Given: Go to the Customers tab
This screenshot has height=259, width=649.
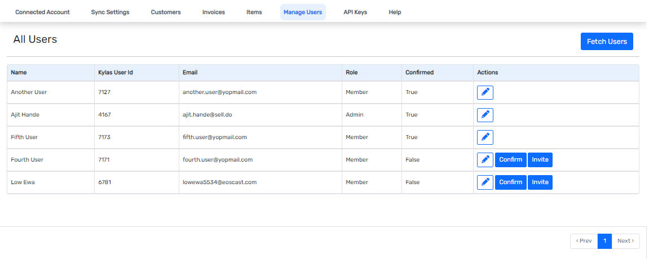Looking at the screenshot, I should pos(166,12).
